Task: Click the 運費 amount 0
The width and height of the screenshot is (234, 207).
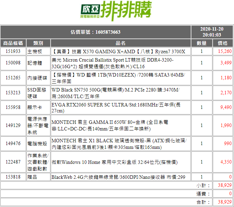Action: (x=230, y=194)
